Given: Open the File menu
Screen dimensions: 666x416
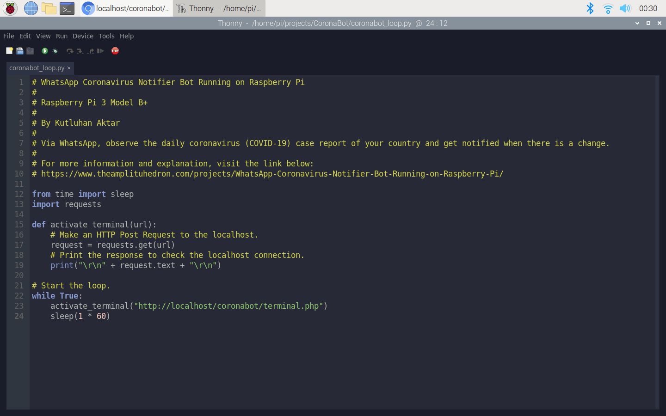Looking at the screenshot, I should pyautogui.click(x=9, y=36).
